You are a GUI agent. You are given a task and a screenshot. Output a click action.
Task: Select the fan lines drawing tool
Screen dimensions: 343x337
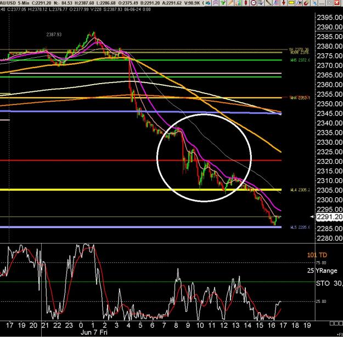coord(276,3)
